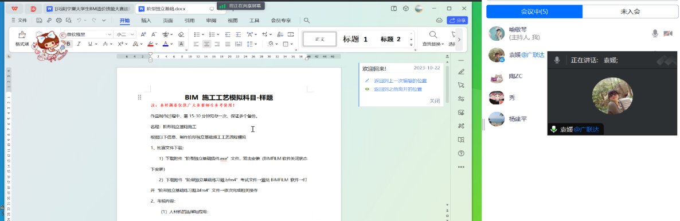Decrease paragraph indent icon
The height and width of the screenshot is (221, 680).
tap(227, 34)
